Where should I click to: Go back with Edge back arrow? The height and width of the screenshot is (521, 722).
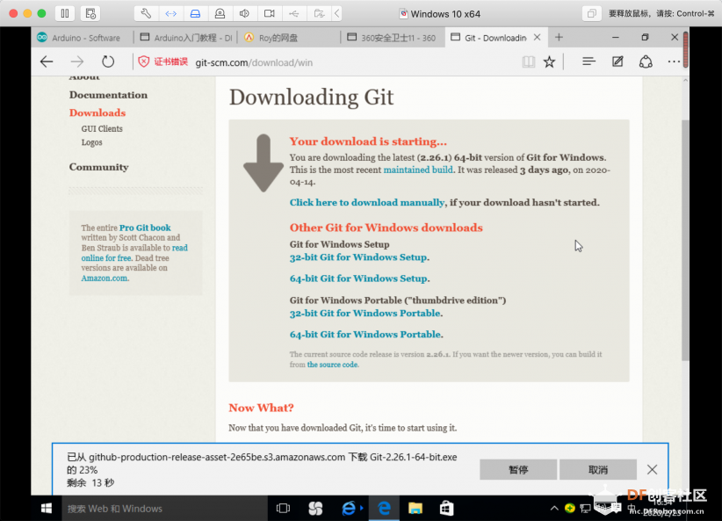coord(47,62)
